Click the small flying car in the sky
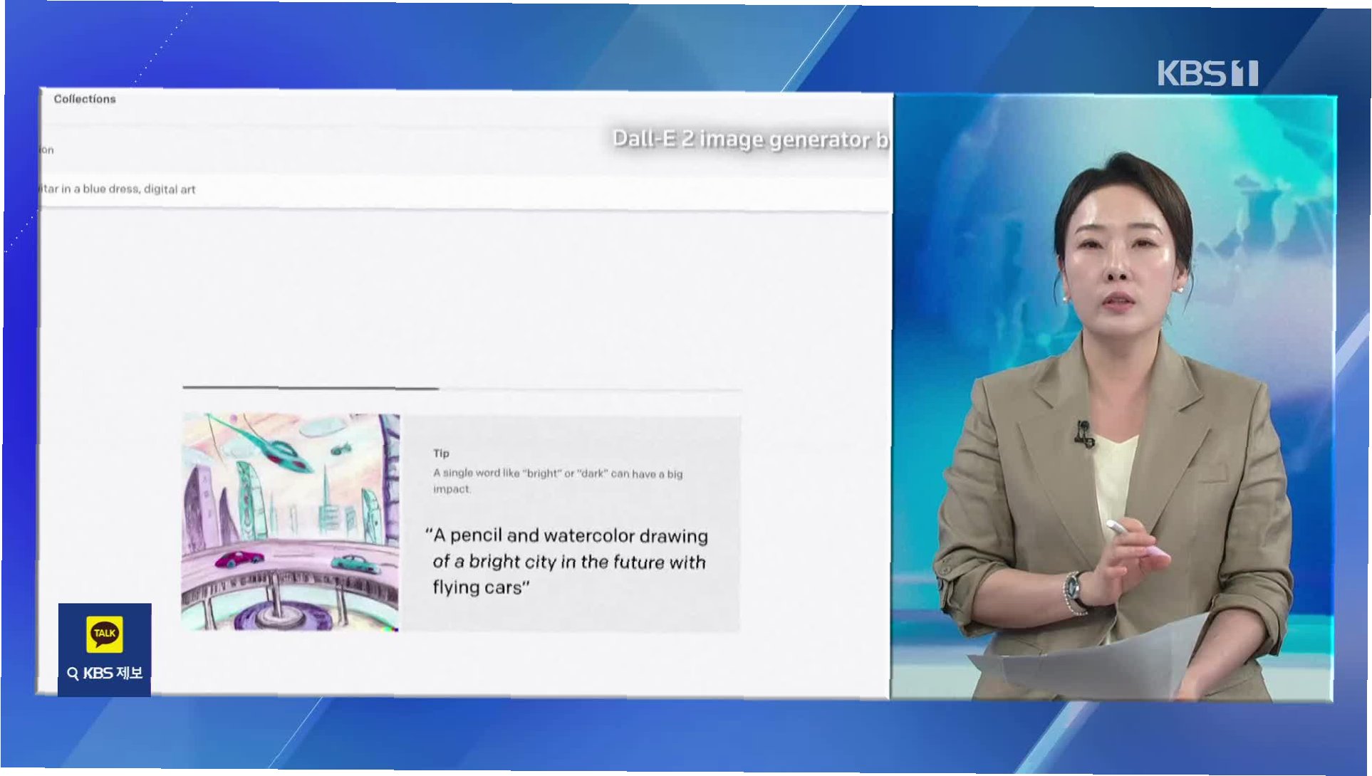This screenshot has width=1372, height=776. tap(341, 449)
